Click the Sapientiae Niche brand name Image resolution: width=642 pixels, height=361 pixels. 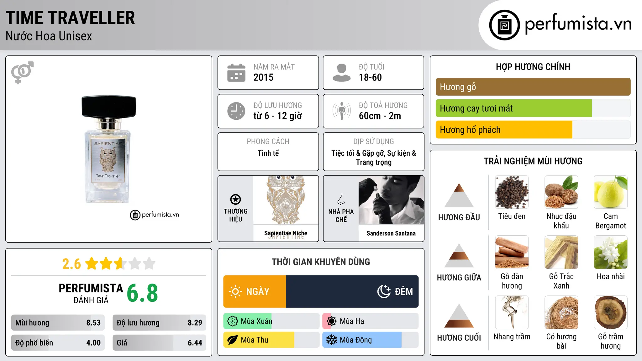click(x=286, y=233)
